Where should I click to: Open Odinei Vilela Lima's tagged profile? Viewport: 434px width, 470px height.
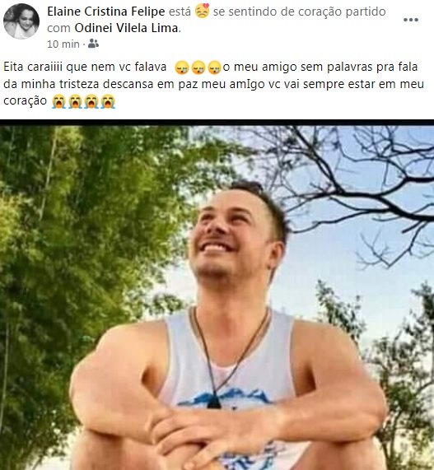click(127, 28)
